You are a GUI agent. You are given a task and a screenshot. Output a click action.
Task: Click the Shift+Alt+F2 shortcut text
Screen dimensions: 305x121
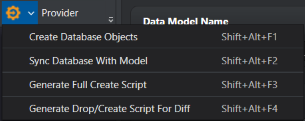(x=249, y=61)
